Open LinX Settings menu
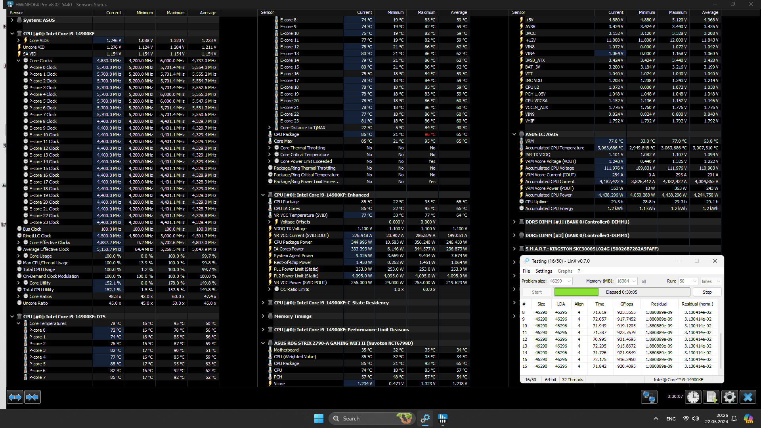Viewport: 761px width, 428px height. tap(543, 271)
